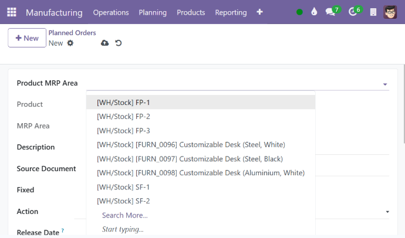Open activities clock showing 6 items
Screen dimensions: 405x238
[x=353, y=12]
